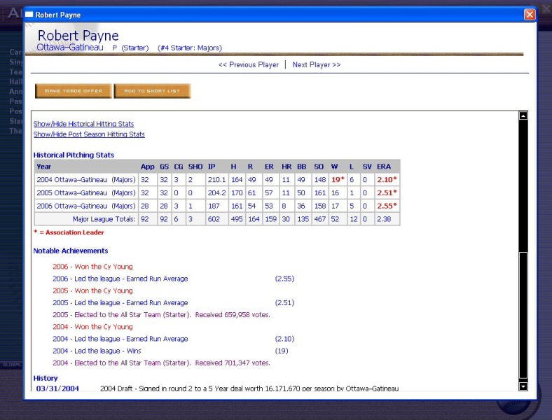Go to the Previous Player link
Image resolution: width=552 pixels, height=420 pixels.
coord(248,65)
